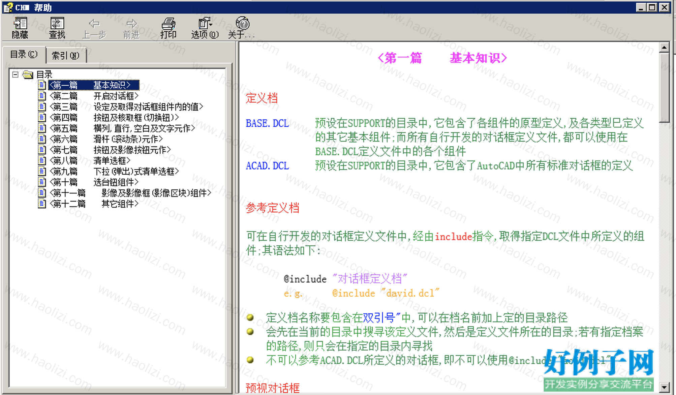The width and height of the screenshot is (676, 395).
Task: Click the page icon beside 第三篇
Action: pyautogui.click(x=42, y=107)
